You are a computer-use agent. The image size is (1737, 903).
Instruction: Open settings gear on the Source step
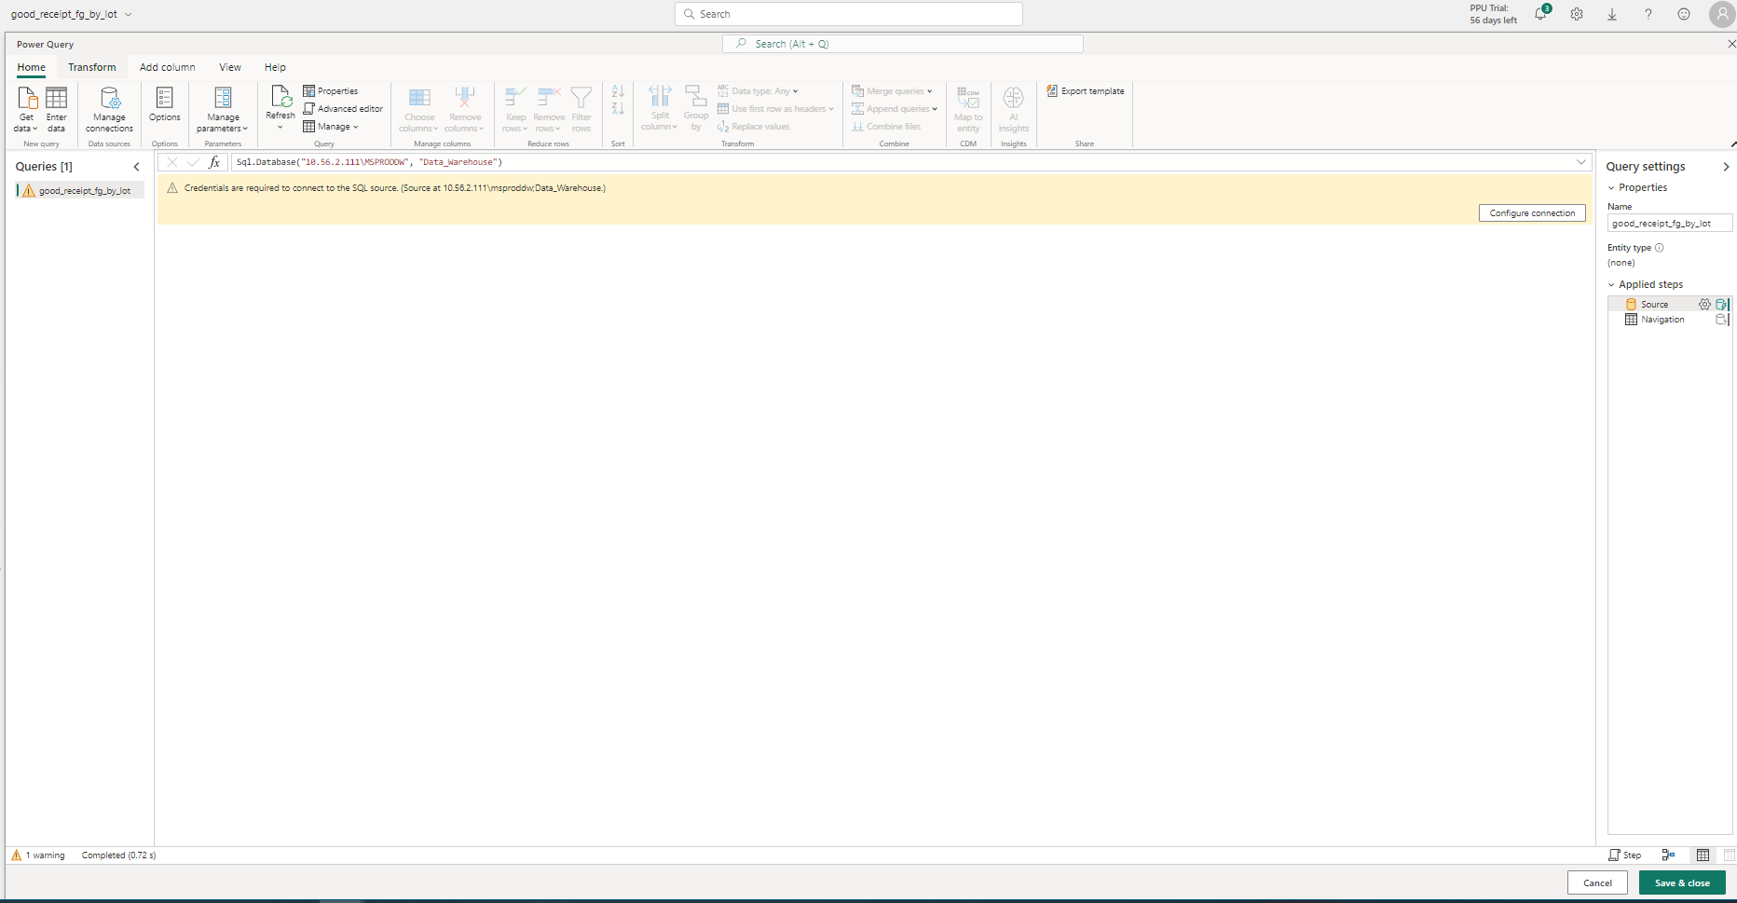[x=1704, y=304]
